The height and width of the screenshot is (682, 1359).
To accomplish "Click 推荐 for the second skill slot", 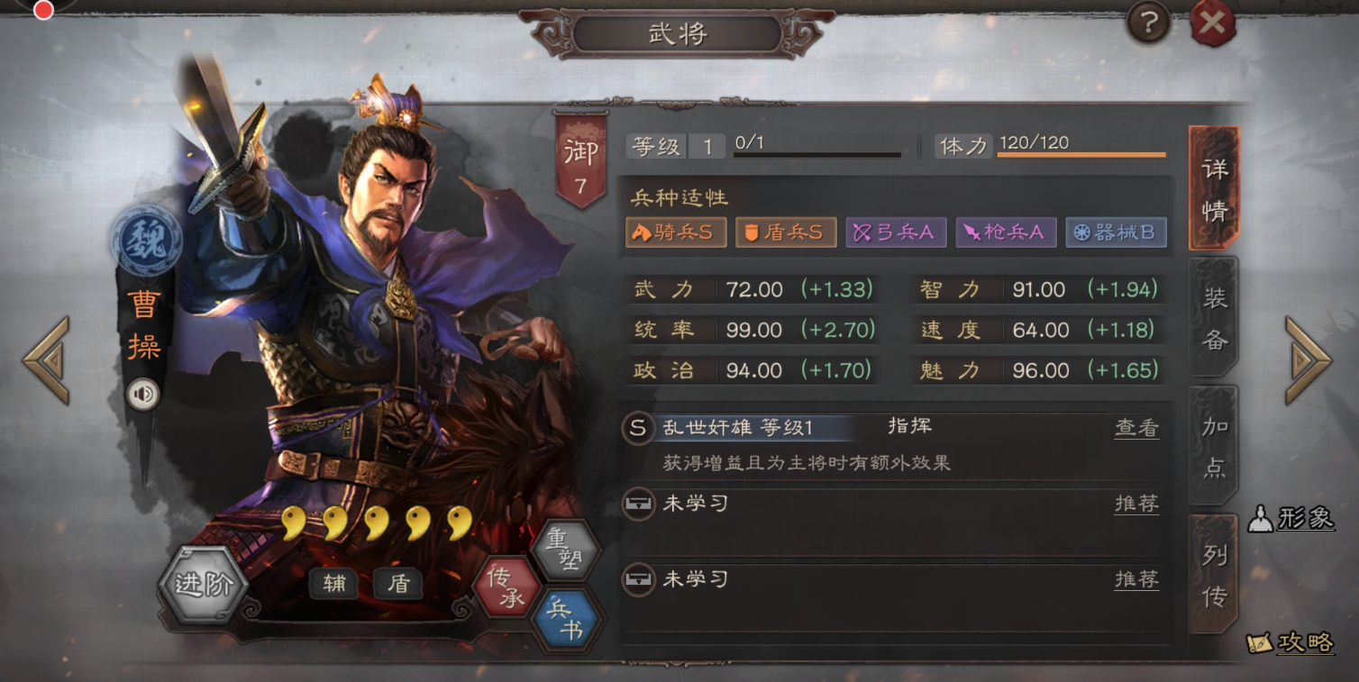I will pos(1136,579).
